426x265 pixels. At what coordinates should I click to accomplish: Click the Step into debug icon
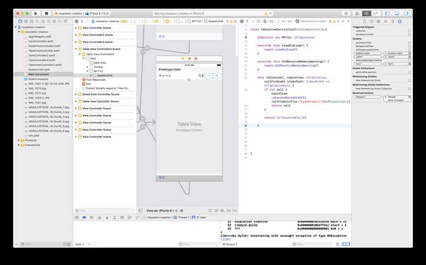107,217
